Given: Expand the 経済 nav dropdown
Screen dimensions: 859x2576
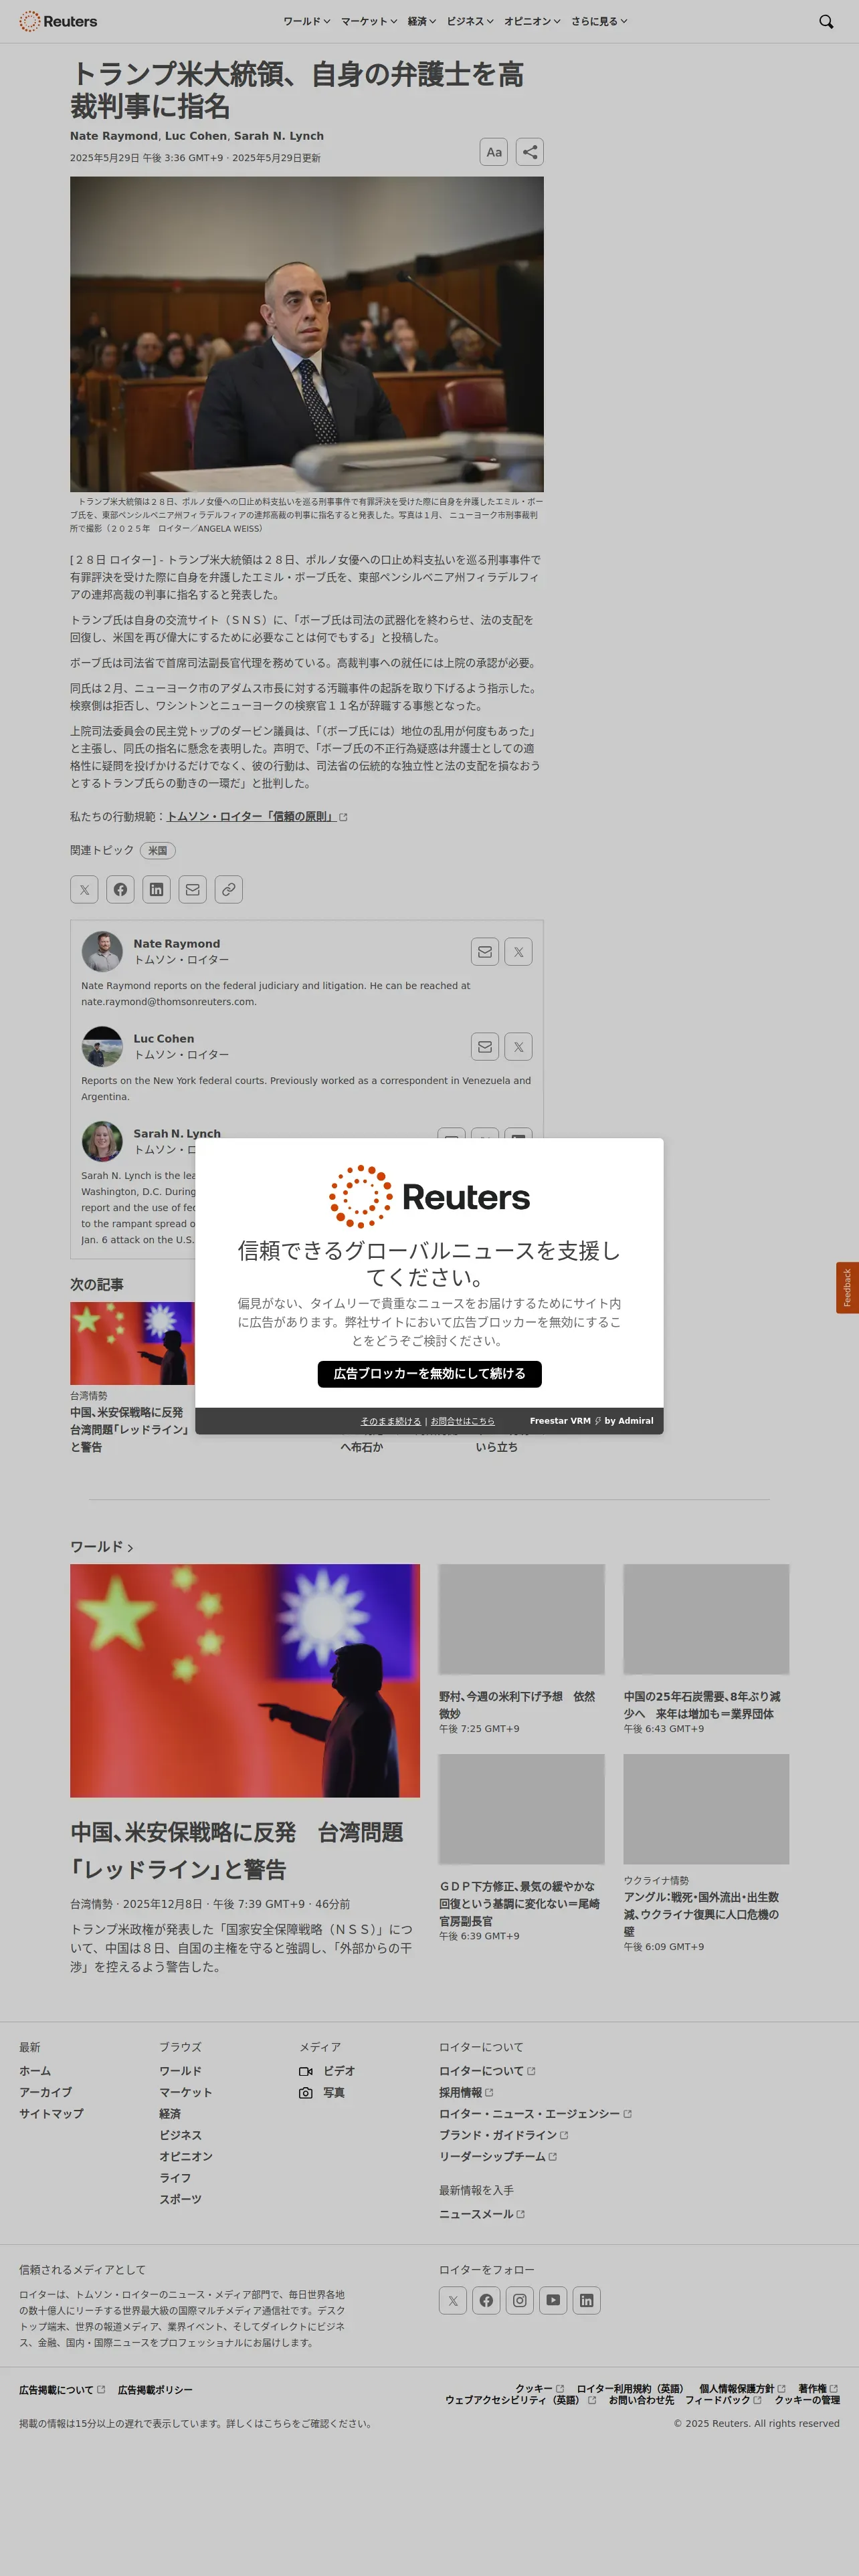Looking at the screenshot, I should pyautogui.click(x=422, y=21).
